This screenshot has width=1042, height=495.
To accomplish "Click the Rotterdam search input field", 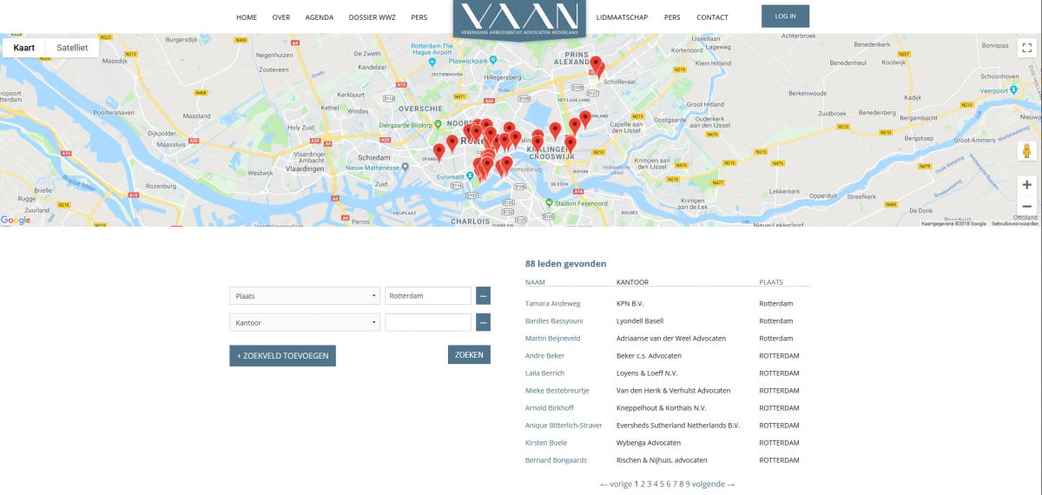I will [428, 296].
